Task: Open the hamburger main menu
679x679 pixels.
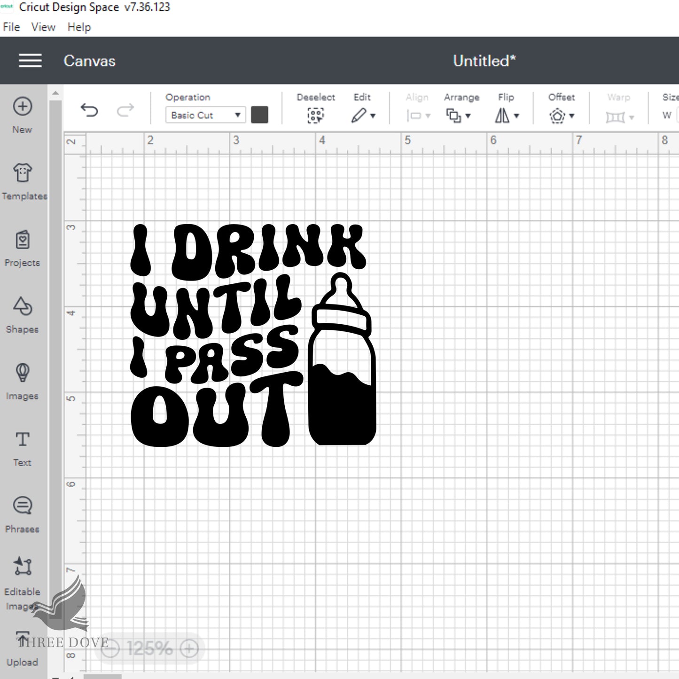Action: click(30, 61)
